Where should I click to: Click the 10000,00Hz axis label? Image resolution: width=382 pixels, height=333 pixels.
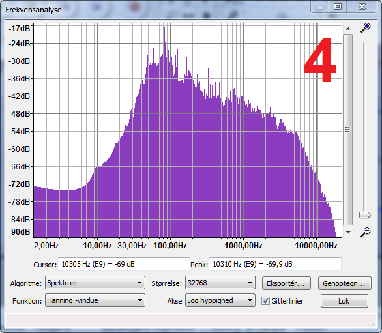click(x=316, y=246)
